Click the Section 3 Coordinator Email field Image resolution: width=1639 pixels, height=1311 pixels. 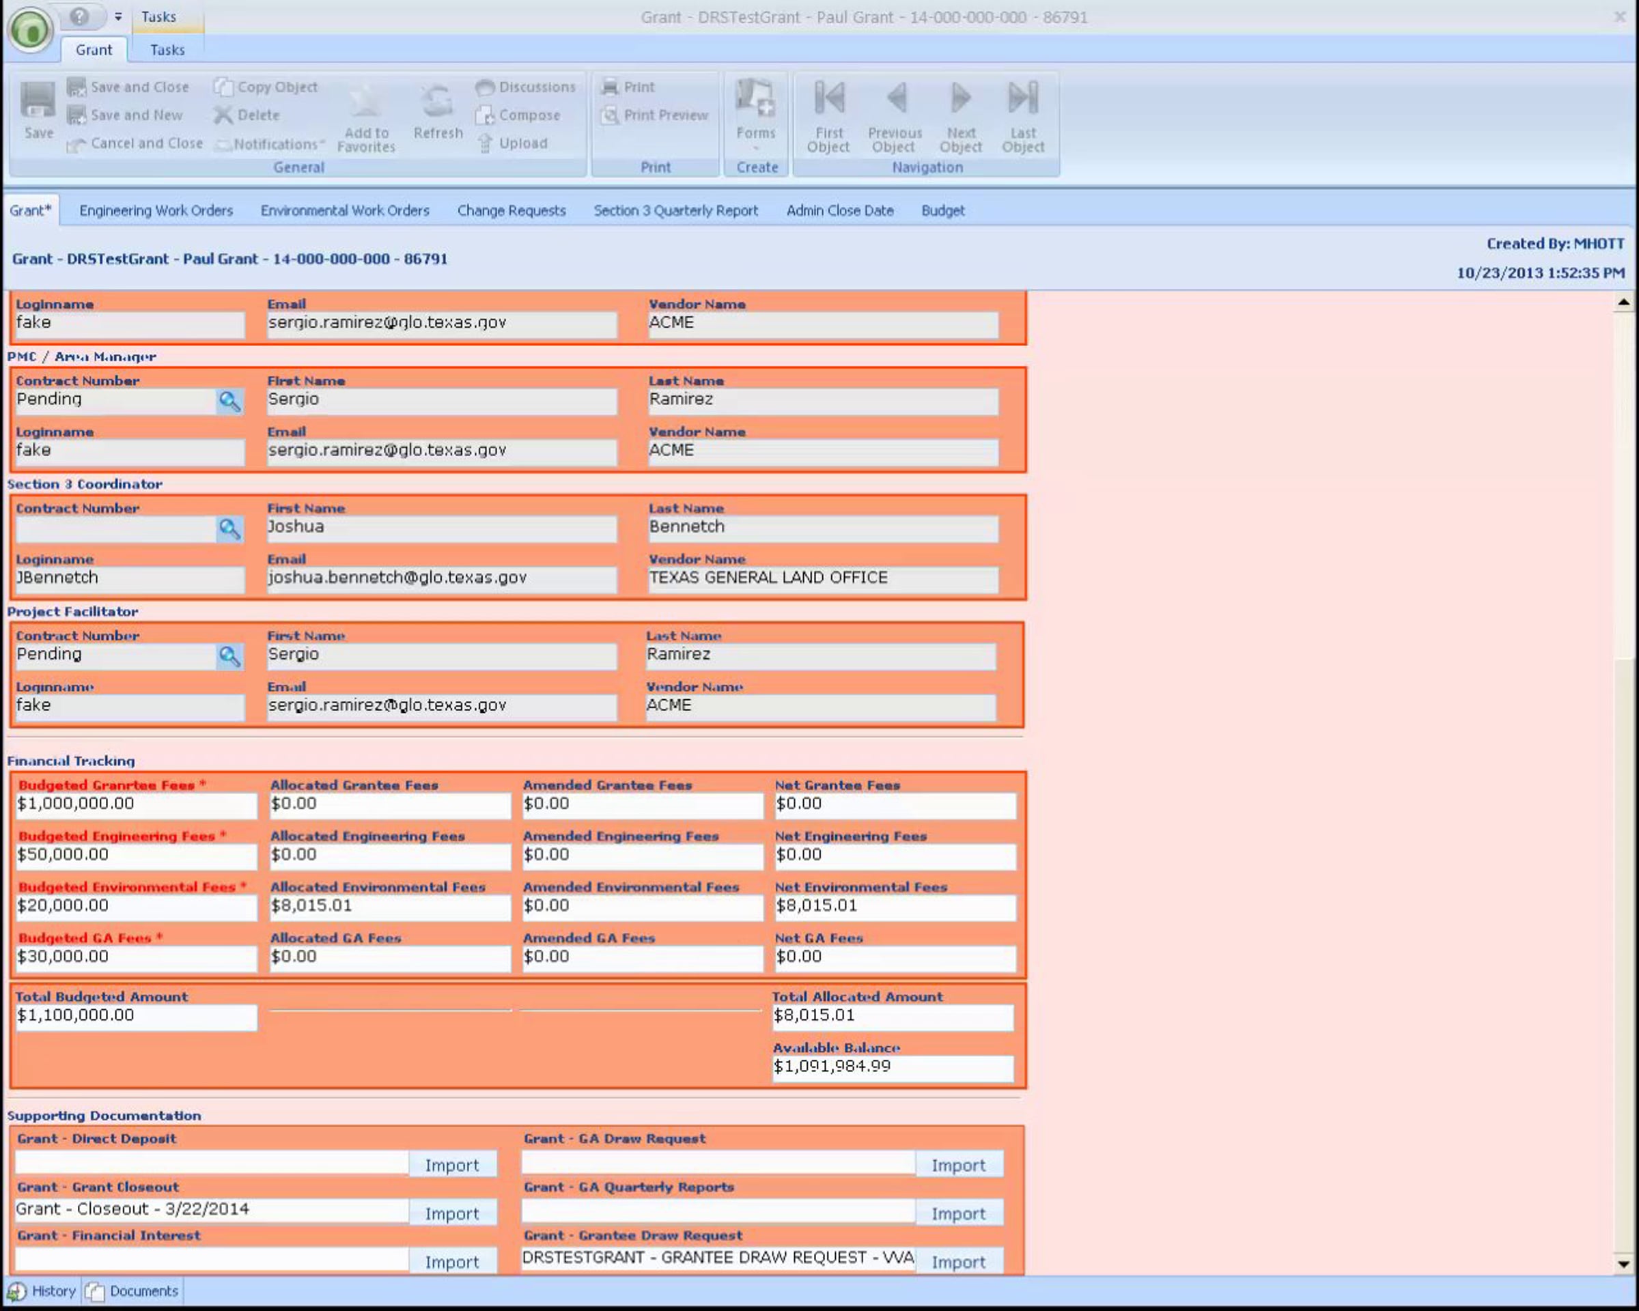(442, 579)
